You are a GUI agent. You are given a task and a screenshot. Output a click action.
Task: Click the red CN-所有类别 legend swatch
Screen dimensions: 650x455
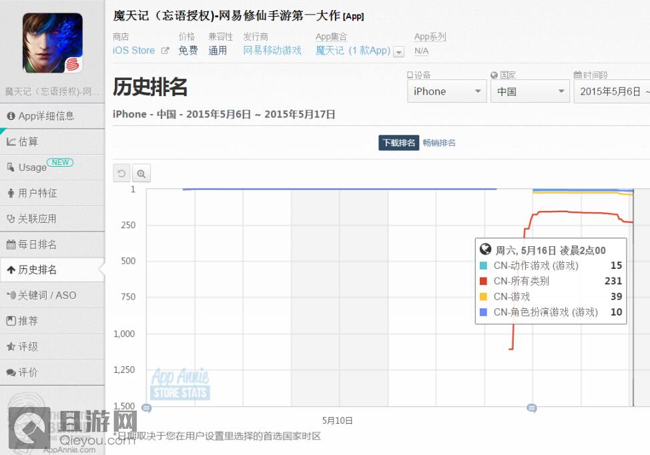(x=484, y=281)
